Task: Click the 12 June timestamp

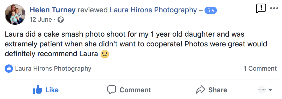Action: [41, 20]
